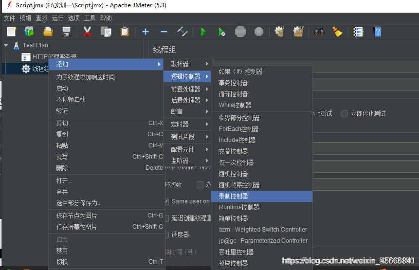
Task: Click the Copy toolbar icon
Action: coord(106,32)
